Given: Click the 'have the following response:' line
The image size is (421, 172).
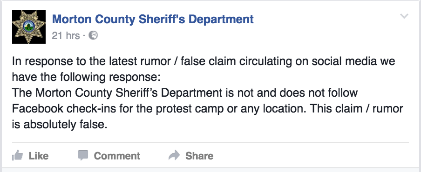Looking at the screenshot, I should 86,78.
